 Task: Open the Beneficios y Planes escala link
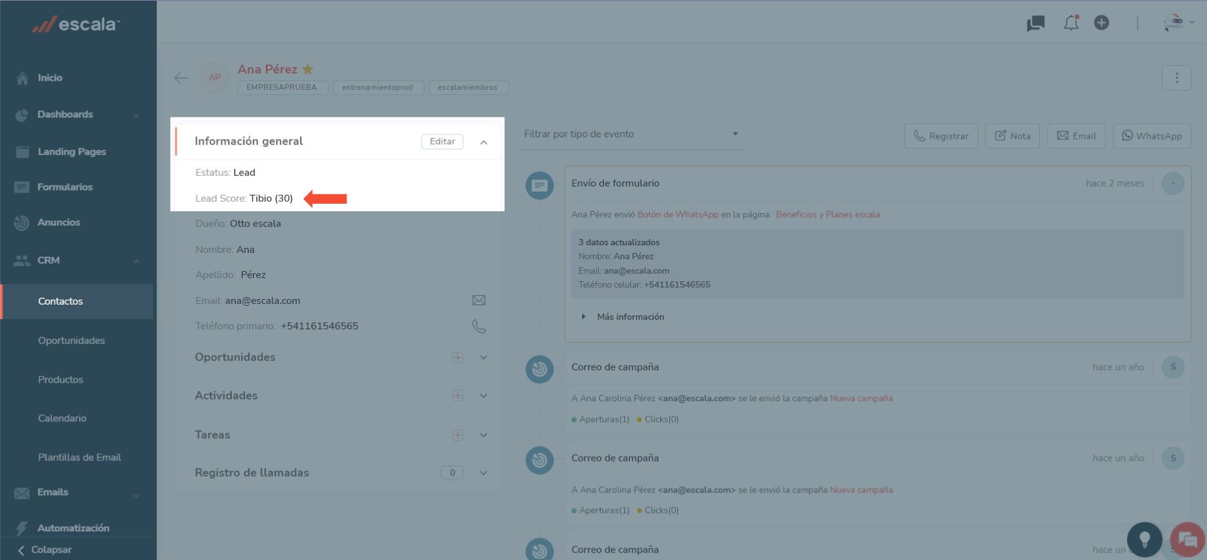828,214
